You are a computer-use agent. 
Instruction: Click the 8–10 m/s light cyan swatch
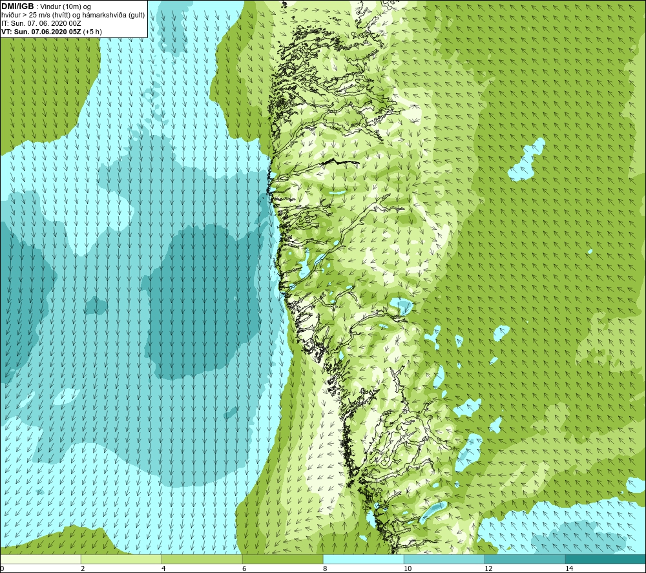click(x=363, y=559)
